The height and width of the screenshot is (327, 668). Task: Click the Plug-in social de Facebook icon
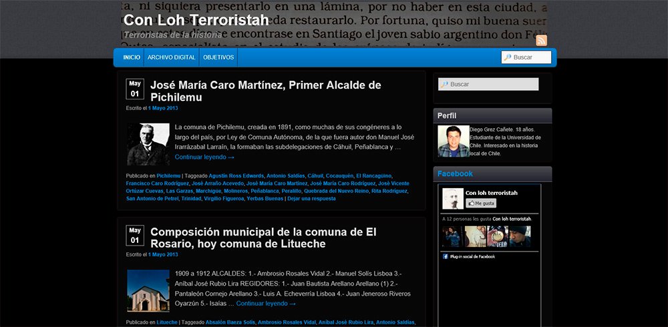coord(446,256)
